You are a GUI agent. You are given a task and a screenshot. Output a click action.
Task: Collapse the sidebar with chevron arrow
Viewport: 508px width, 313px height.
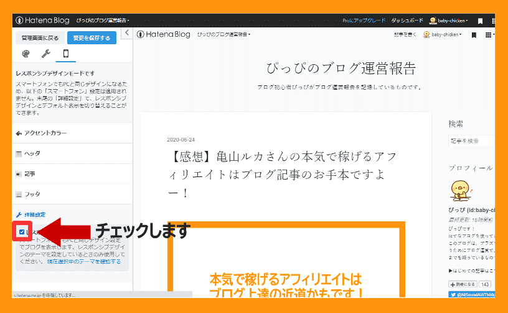127,33
